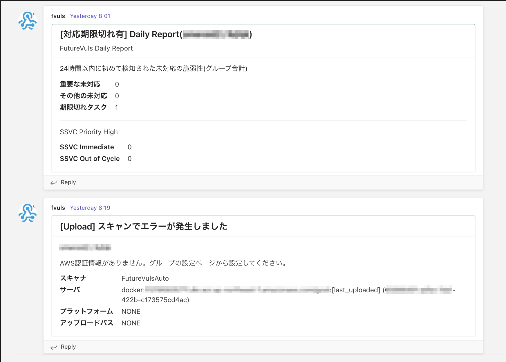
Task: Click the fvuls webhook avatar on the 8:19 message
Action: pos(28,213)
